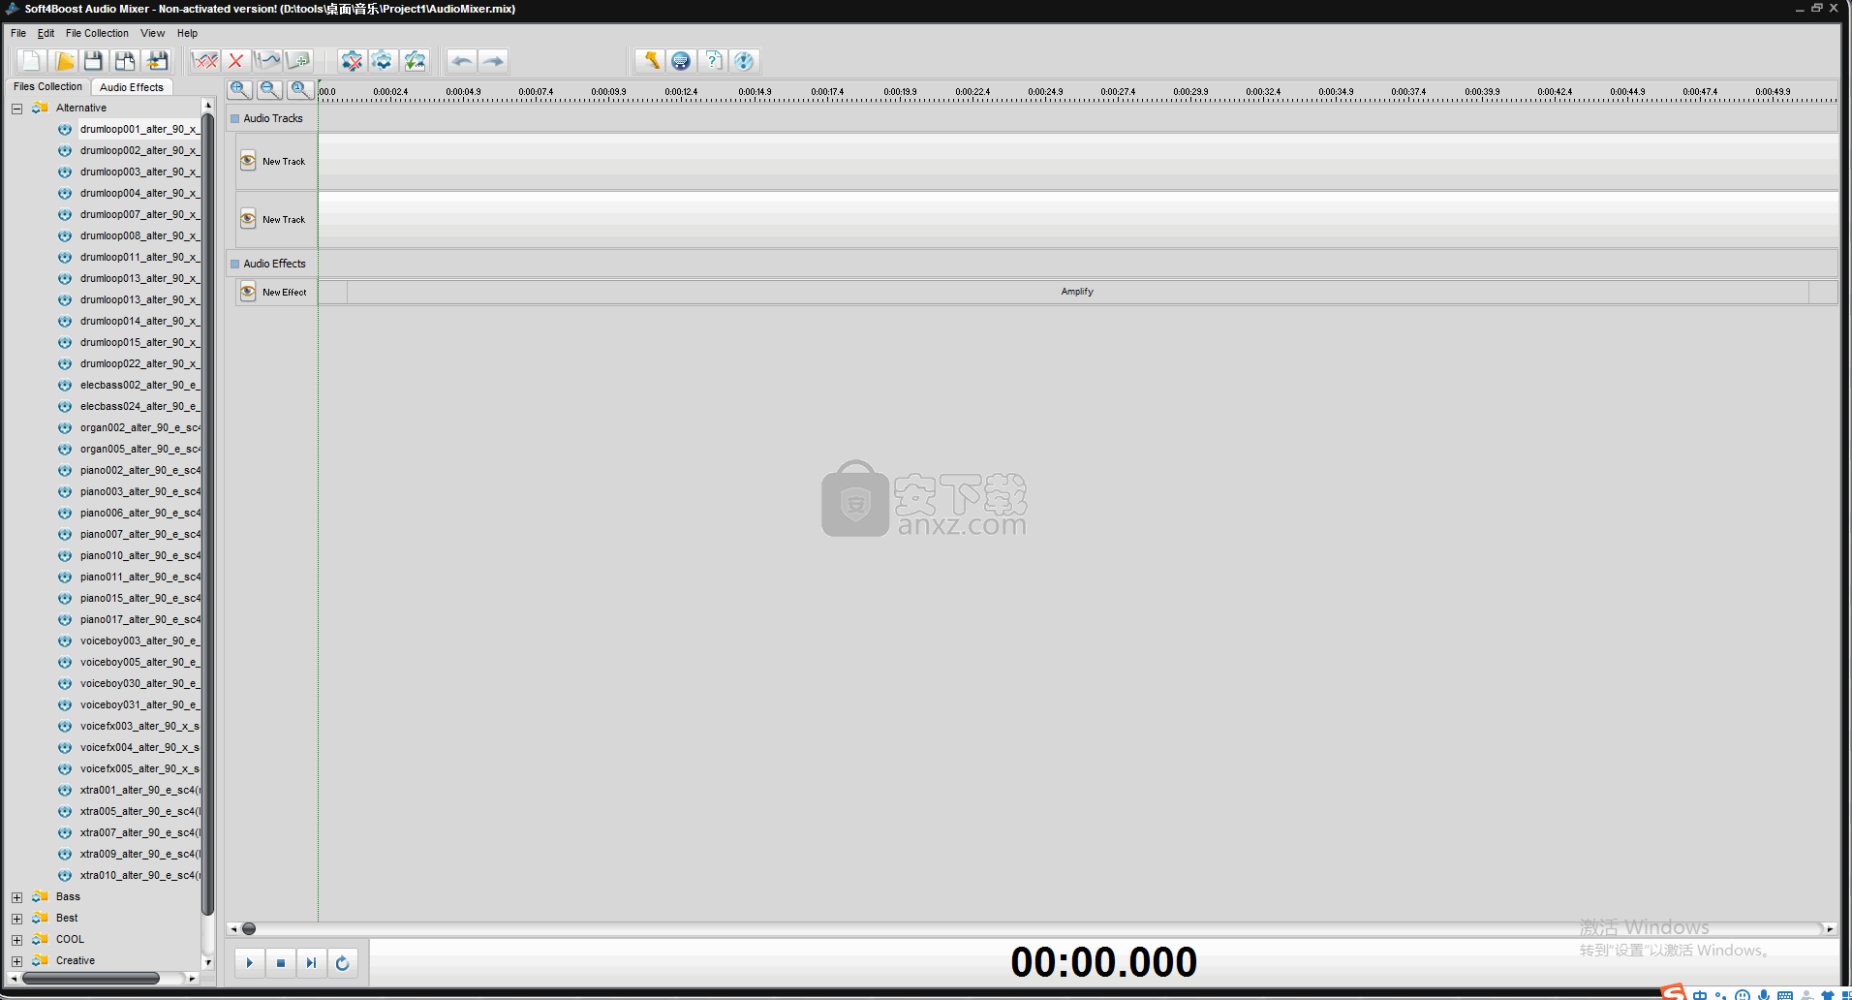Viewport: 1852px width, 1000px height.
Task: Click the speaker icon beside drumloop001_alter_90_x
Action: 65,130
